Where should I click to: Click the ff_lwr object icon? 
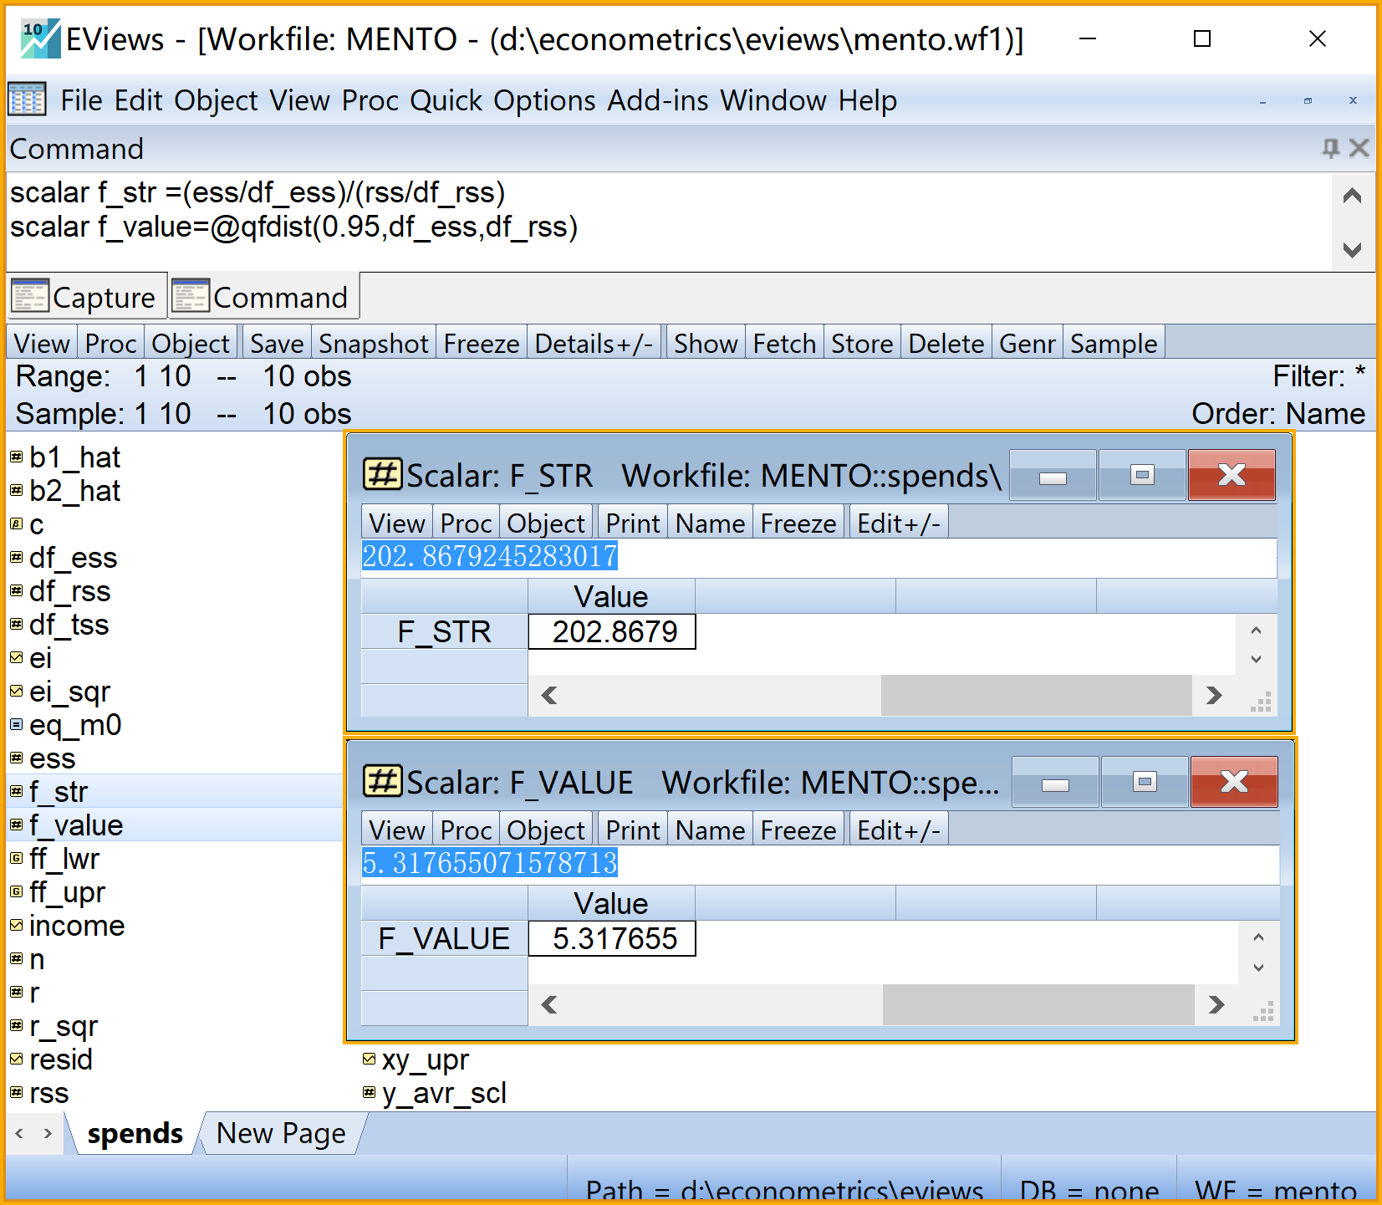coord(17,859)
